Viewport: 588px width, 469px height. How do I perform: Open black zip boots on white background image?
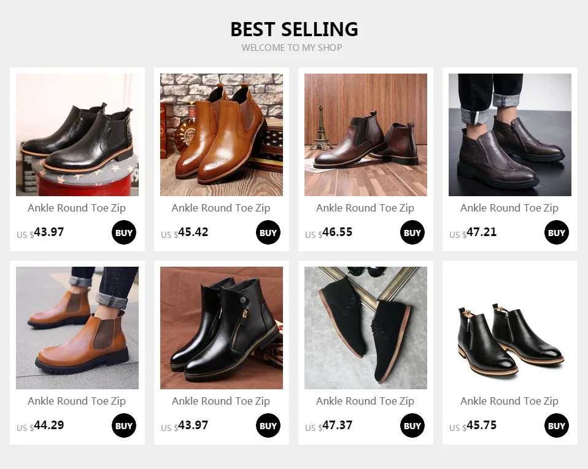[x=510, y=328]
